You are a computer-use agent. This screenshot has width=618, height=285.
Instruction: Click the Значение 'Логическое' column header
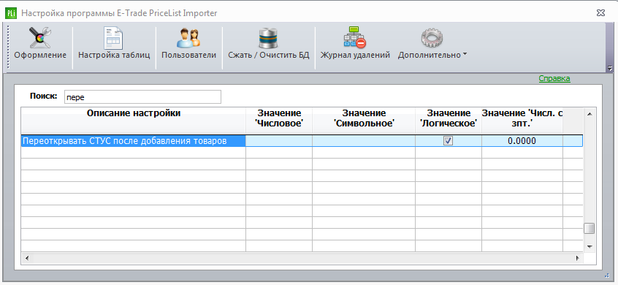448,120
